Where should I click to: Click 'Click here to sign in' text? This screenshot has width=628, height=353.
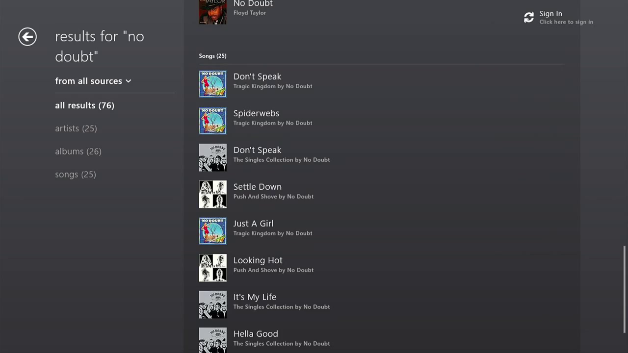pyautogui.click(x=566, y=22)
